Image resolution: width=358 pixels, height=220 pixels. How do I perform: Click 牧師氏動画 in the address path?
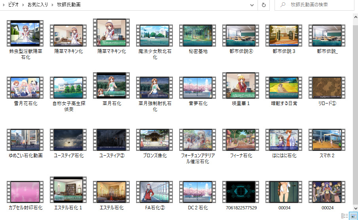[x=69, y=5]
